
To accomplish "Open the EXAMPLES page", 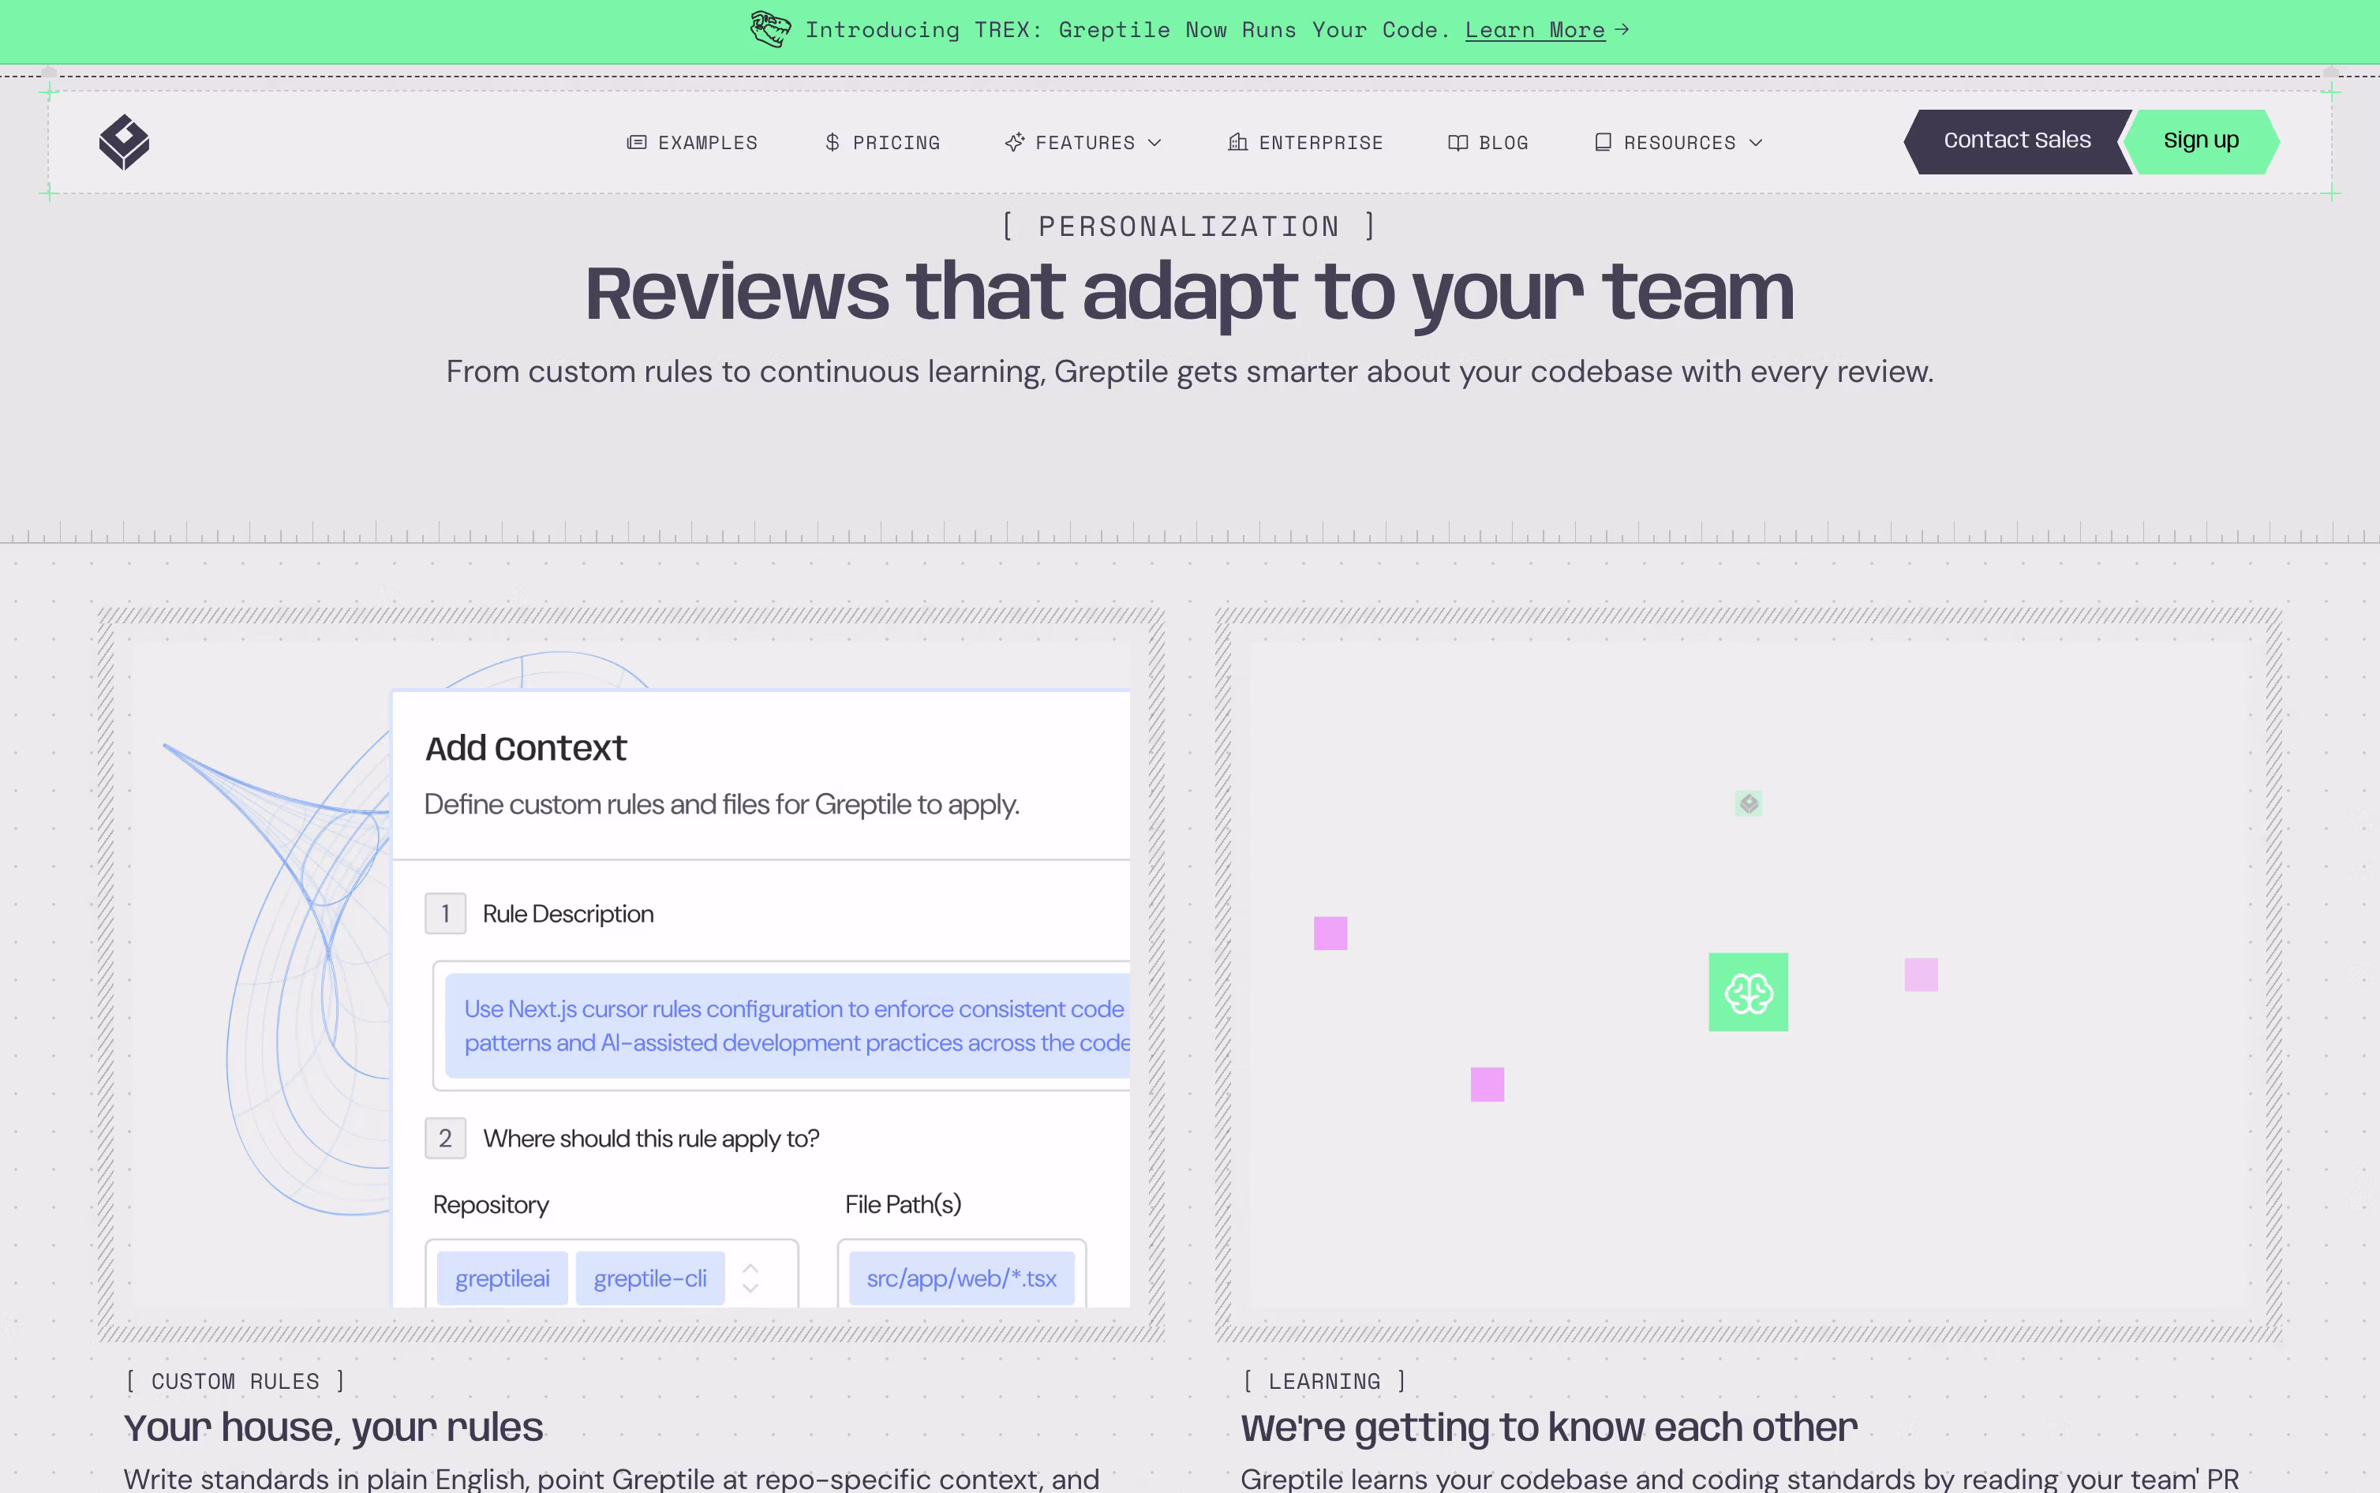I will click(x=708, y=143).
